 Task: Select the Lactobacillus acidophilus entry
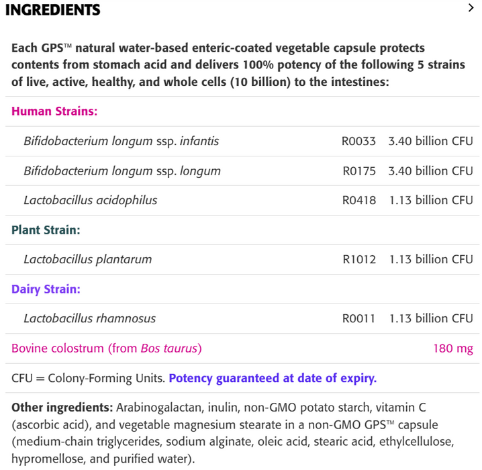click(91, 200)
